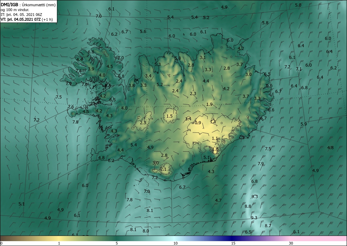Click the 5.3 value on the north coast
347x246 pixels.
(x=158, y=65)
